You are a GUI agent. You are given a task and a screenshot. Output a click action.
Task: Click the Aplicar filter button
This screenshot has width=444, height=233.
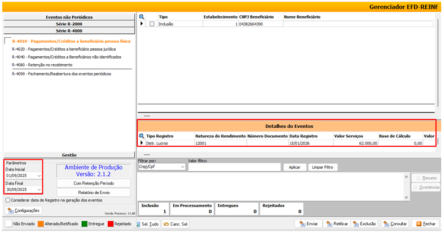[x=294, y=167]
